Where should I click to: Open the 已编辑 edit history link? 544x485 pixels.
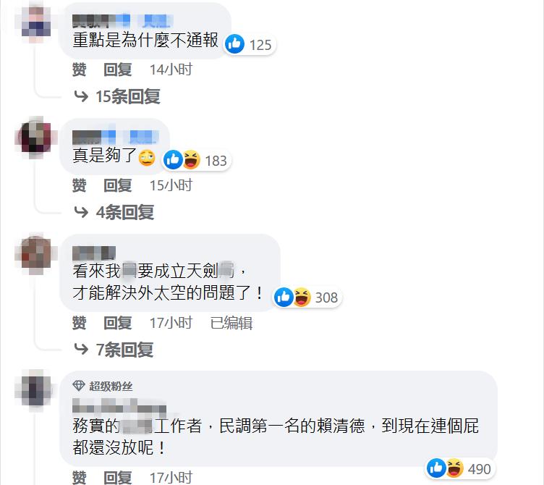[231, 323]
